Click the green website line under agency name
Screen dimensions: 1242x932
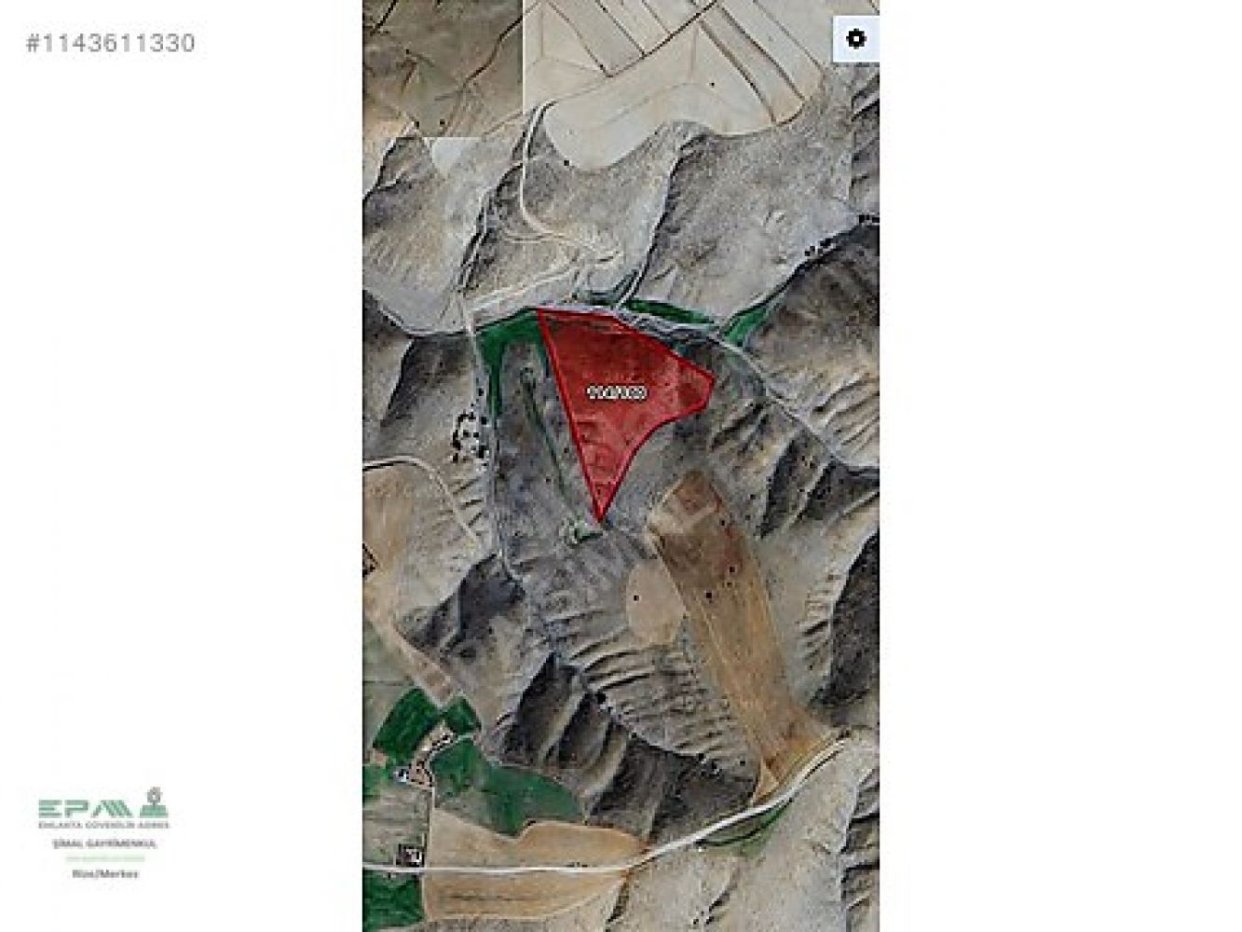(x=104, y=857)
